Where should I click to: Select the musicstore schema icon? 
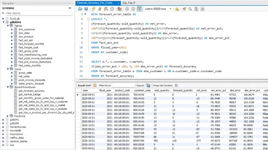[x=7, y=134]
